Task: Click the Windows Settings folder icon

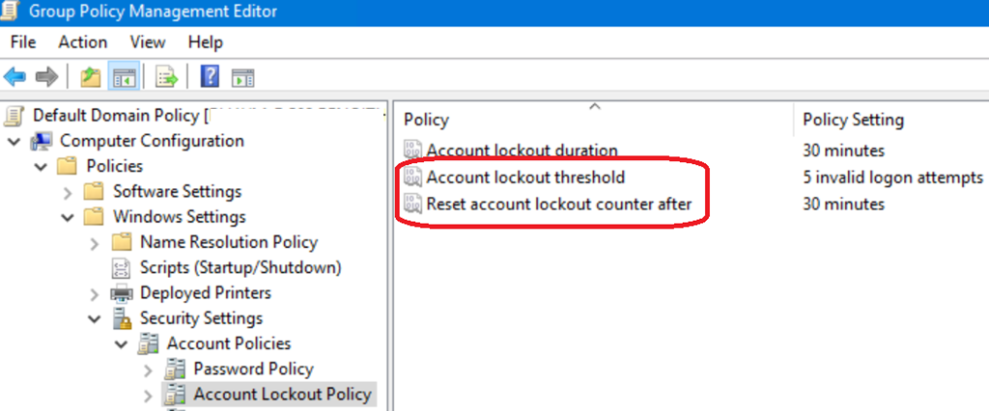Action: (x=94, y=217)
